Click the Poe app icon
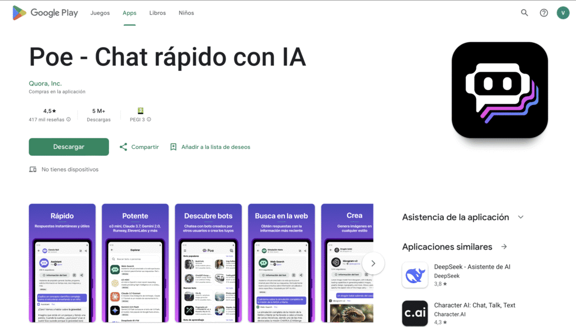This screenshot has height=327, width=576. click(x=499, y=90)
